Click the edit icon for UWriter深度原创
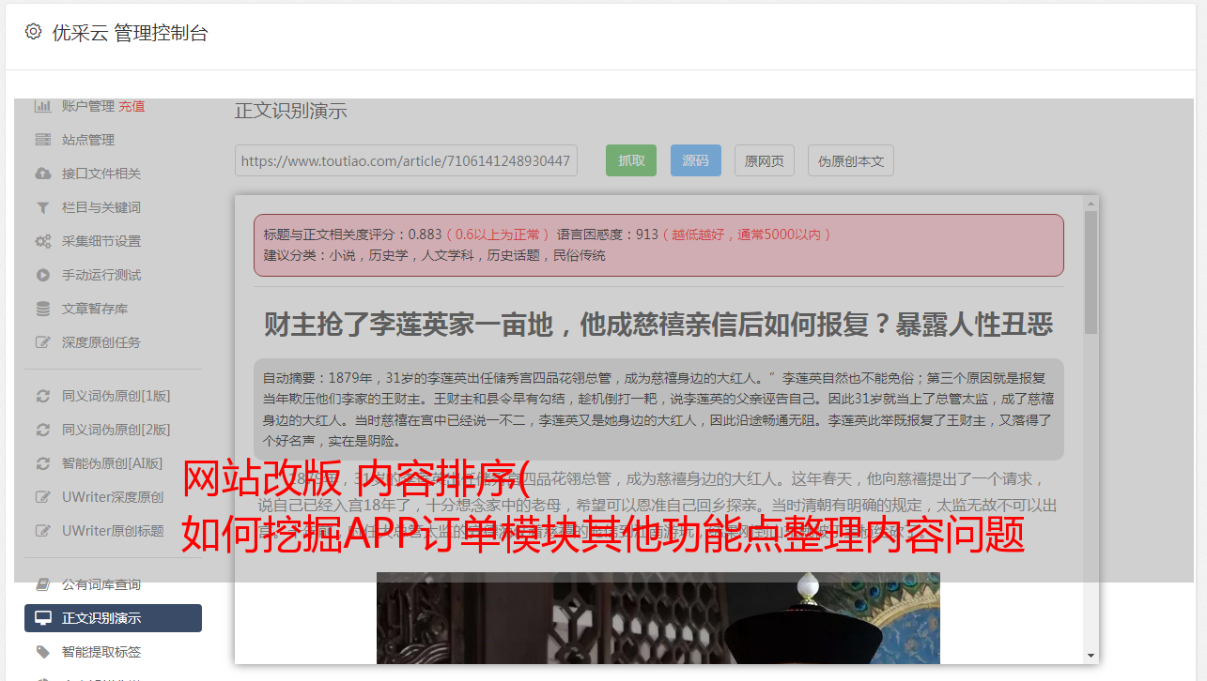Image resolution: width=1207 pixels, height=681 pixels. tap(43, 497)
